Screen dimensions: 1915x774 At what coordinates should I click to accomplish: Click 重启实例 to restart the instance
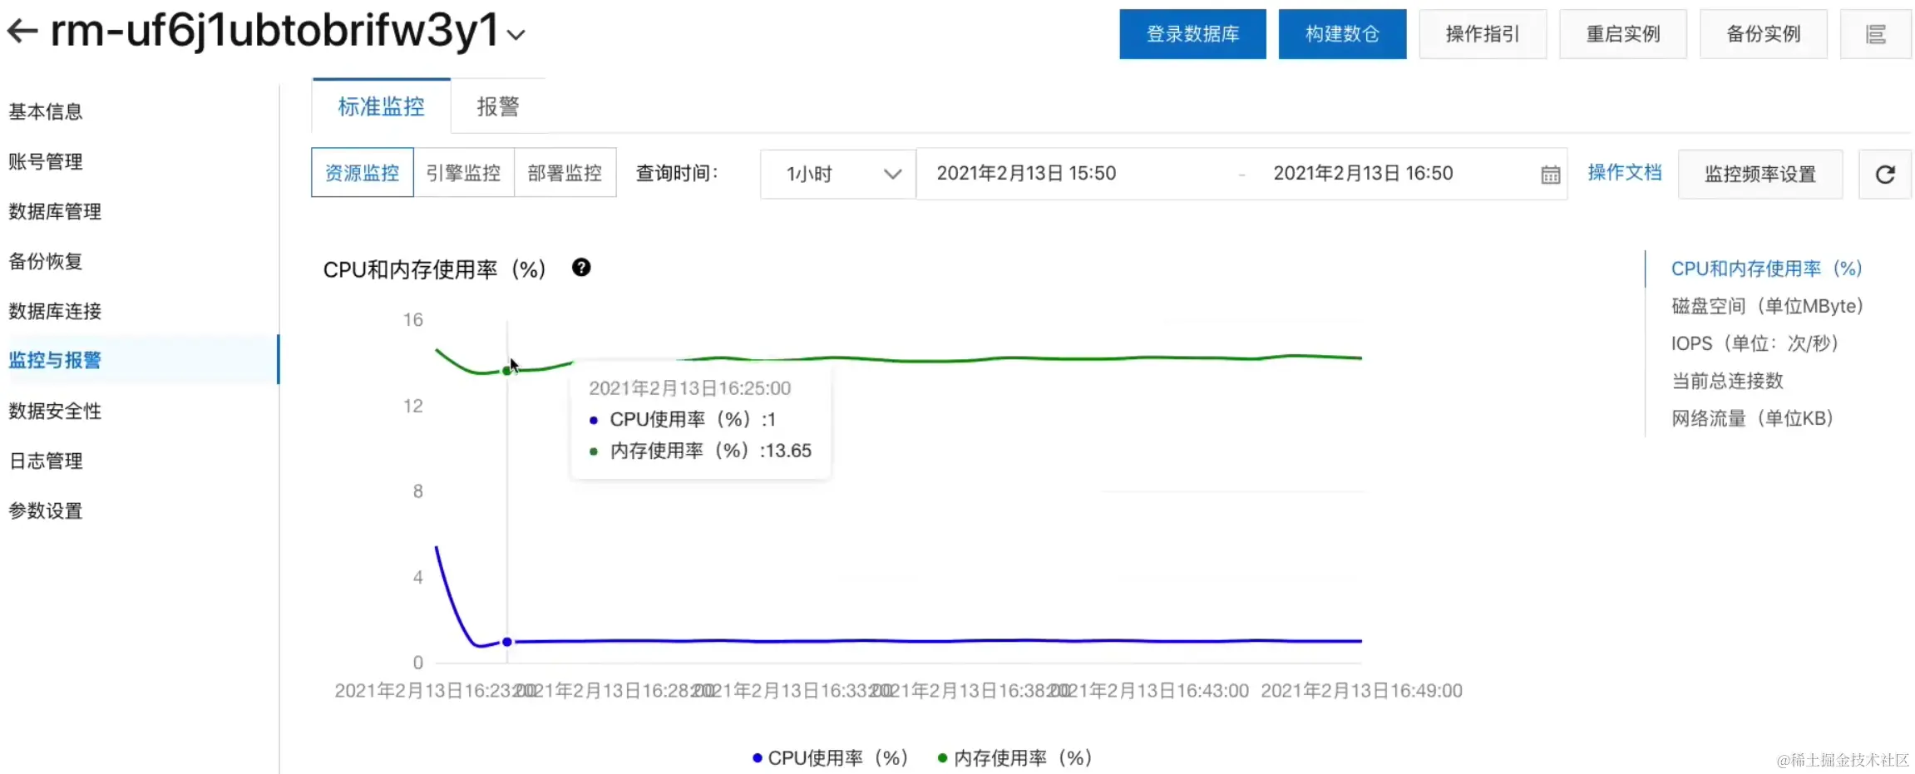[1623, 34]
